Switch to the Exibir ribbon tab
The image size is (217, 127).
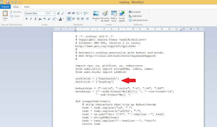[27, 7]
